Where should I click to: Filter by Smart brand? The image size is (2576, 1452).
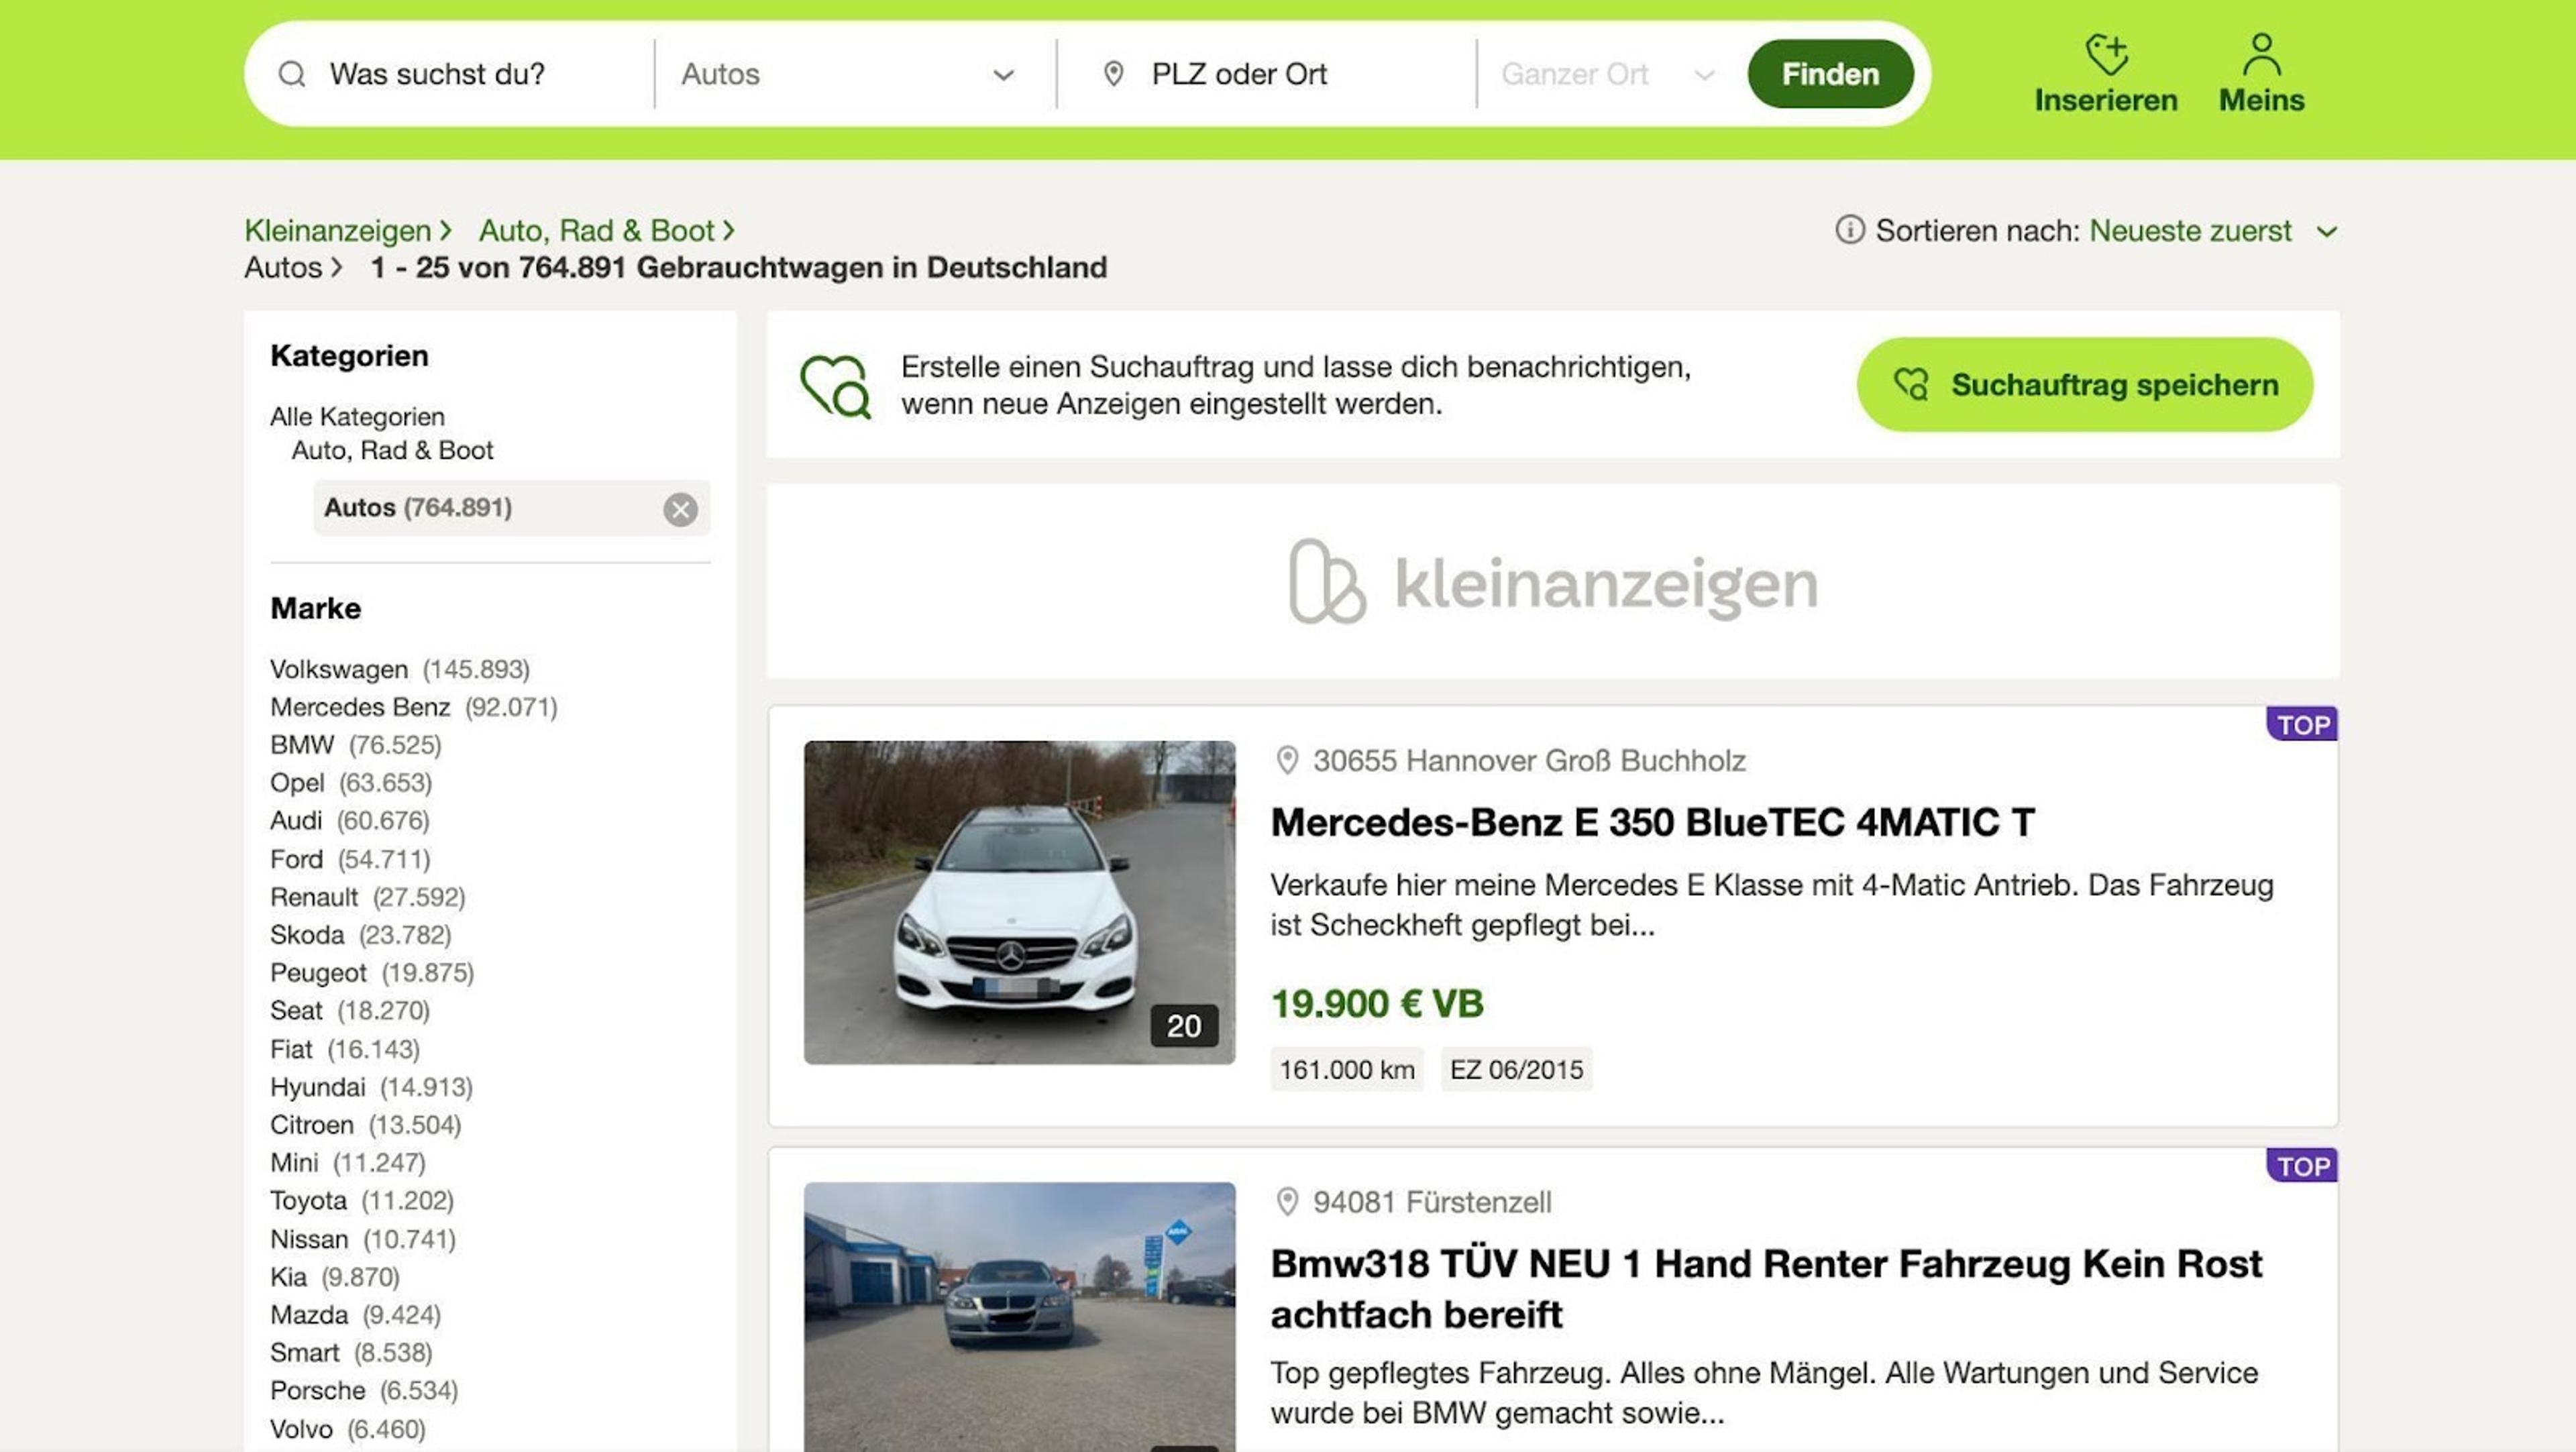point(305,1353)
